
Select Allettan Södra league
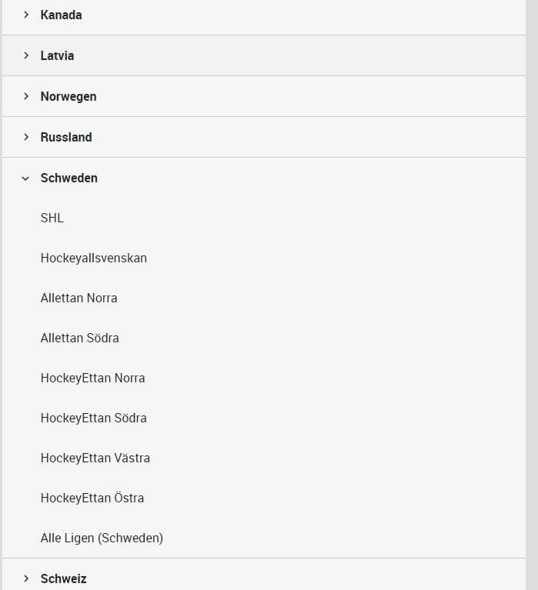(x=80, y=338)
